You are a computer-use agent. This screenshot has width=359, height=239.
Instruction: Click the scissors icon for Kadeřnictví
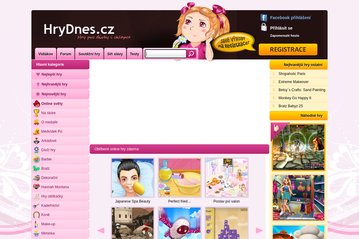[36, 206]
